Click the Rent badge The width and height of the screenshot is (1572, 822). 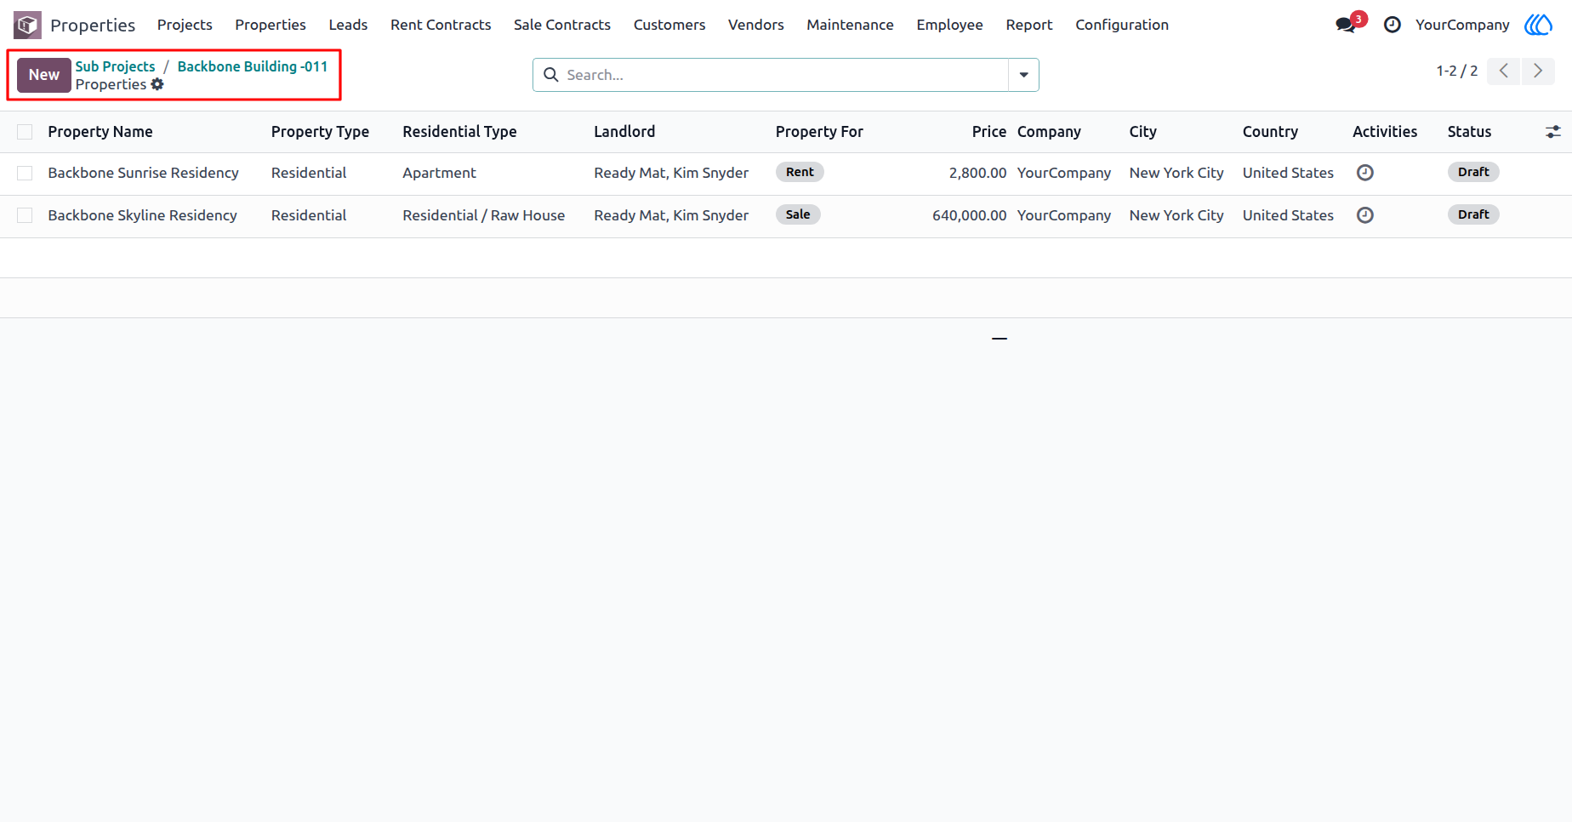[800, 172]
